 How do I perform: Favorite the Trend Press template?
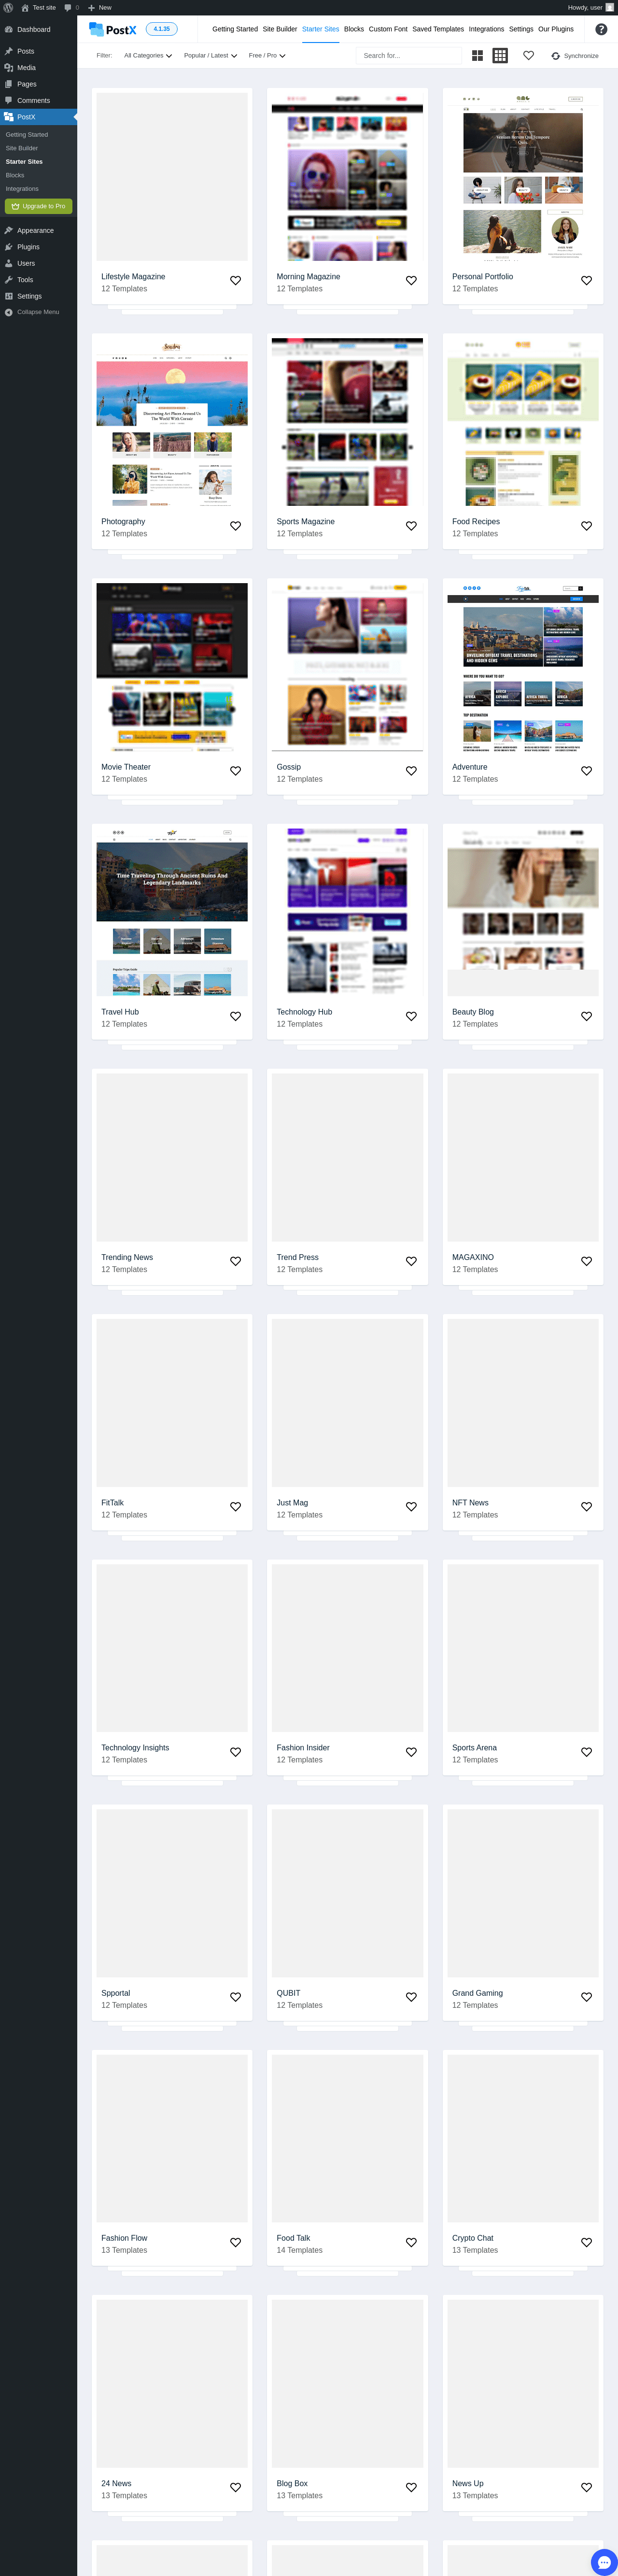coord(411,1261)
